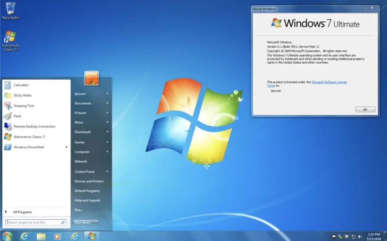This screenshot has height=241, width=387.
Task: Click the Windows 7 Ultimate logo banner
Action: click(315, 23)
